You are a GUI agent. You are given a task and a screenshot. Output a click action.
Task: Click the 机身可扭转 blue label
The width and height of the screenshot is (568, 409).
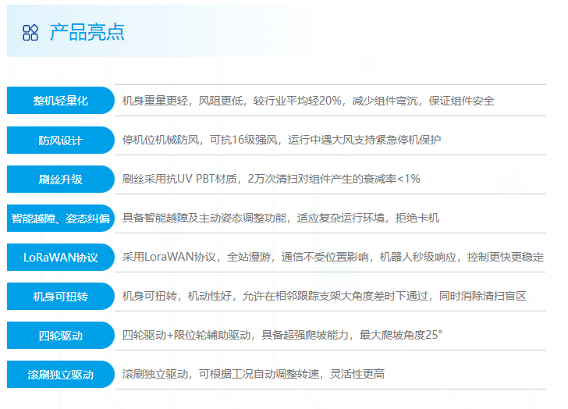(x=60, y=296)
